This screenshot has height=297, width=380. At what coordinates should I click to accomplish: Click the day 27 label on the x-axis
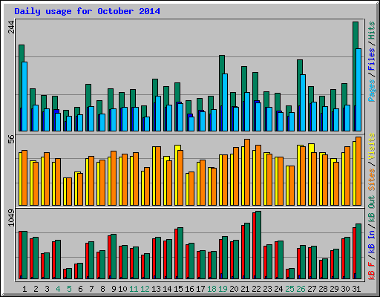(x=312, y=289)
